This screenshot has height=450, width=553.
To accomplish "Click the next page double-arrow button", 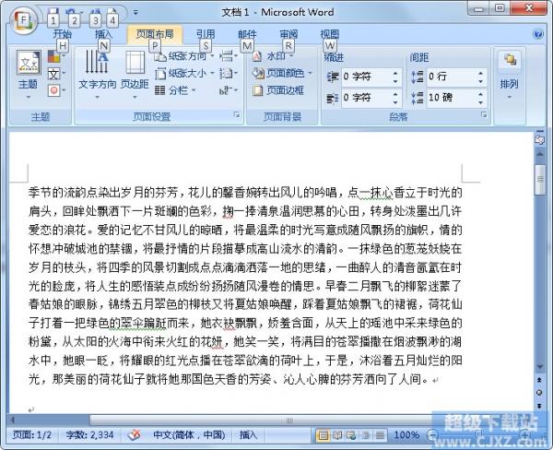I will 539,406.
